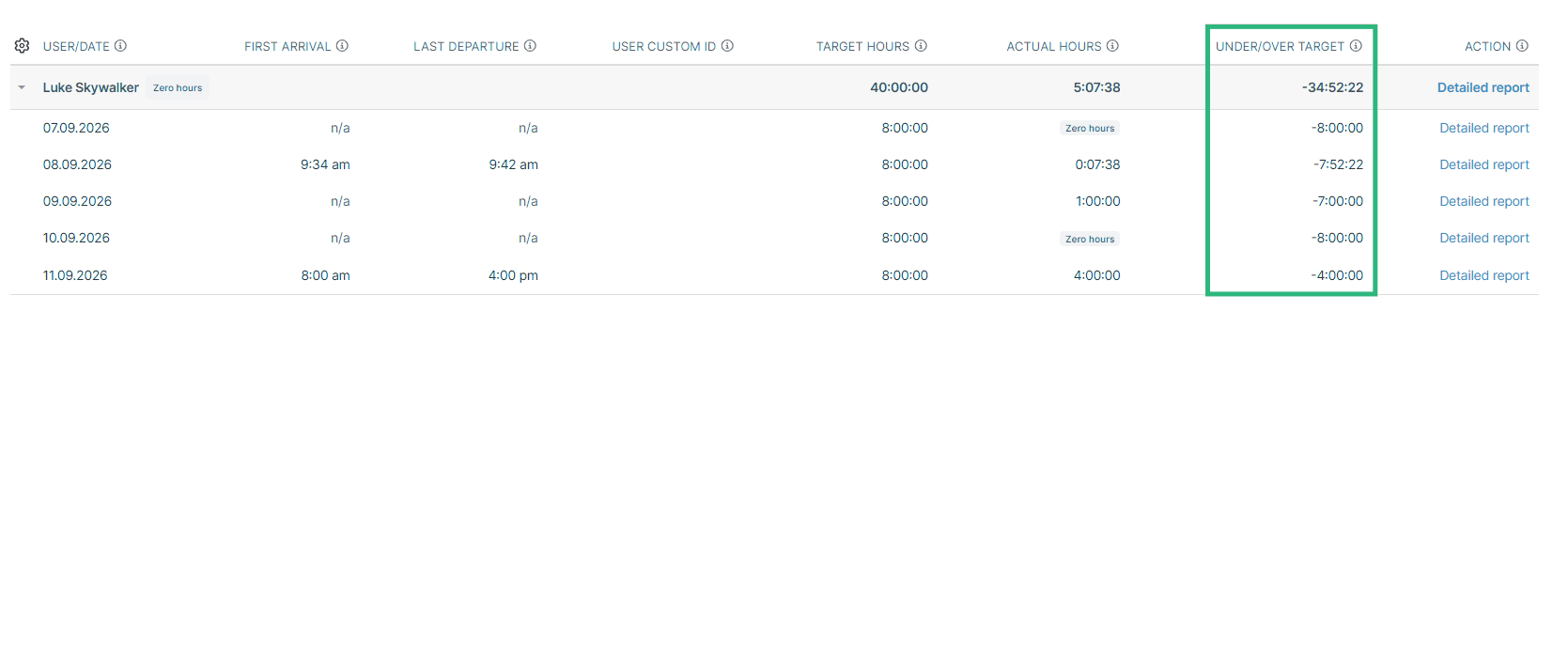Open detailed report for 09.09.2026
The image size is (1553, 654).
tap(1484, 201)
